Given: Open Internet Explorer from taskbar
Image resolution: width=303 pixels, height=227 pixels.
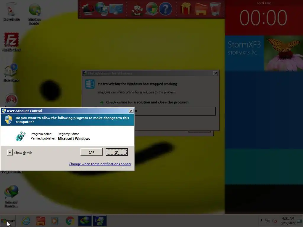Looking at the screenshot, I should [26, 220].
